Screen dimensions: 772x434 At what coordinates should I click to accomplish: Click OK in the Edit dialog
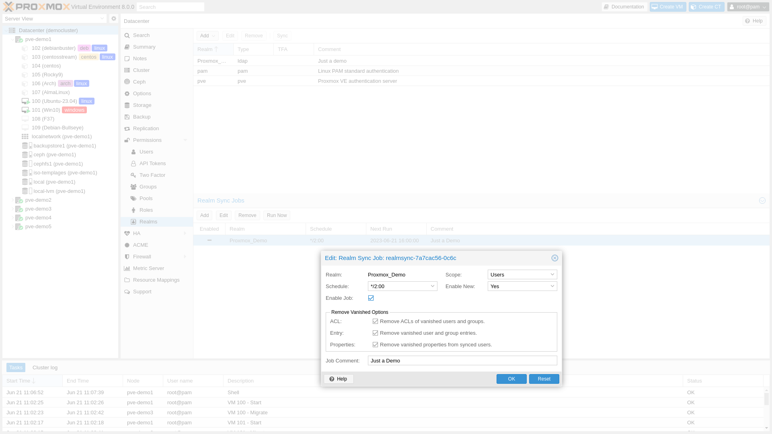[511, 379]
